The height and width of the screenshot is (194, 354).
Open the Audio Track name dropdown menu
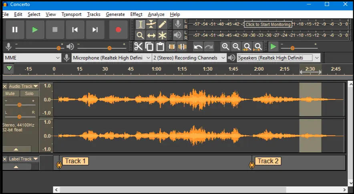(x=23, y=86)
